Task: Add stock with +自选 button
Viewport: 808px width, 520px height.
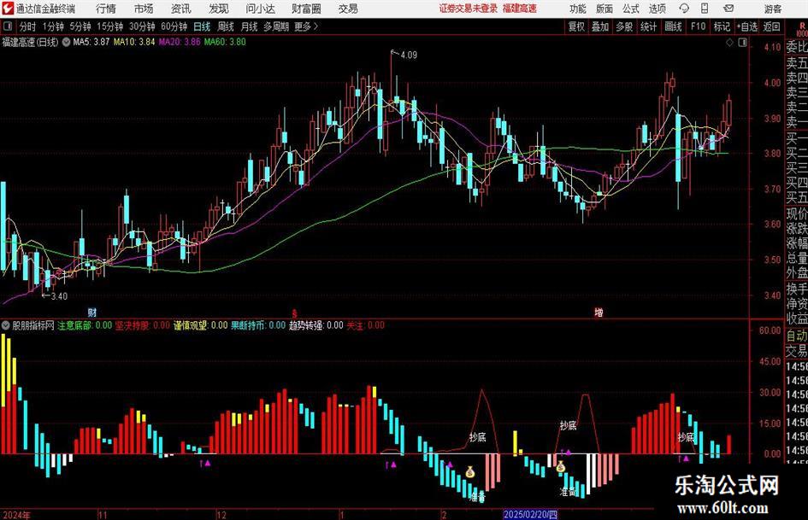Action: click(x=747, y=26)
